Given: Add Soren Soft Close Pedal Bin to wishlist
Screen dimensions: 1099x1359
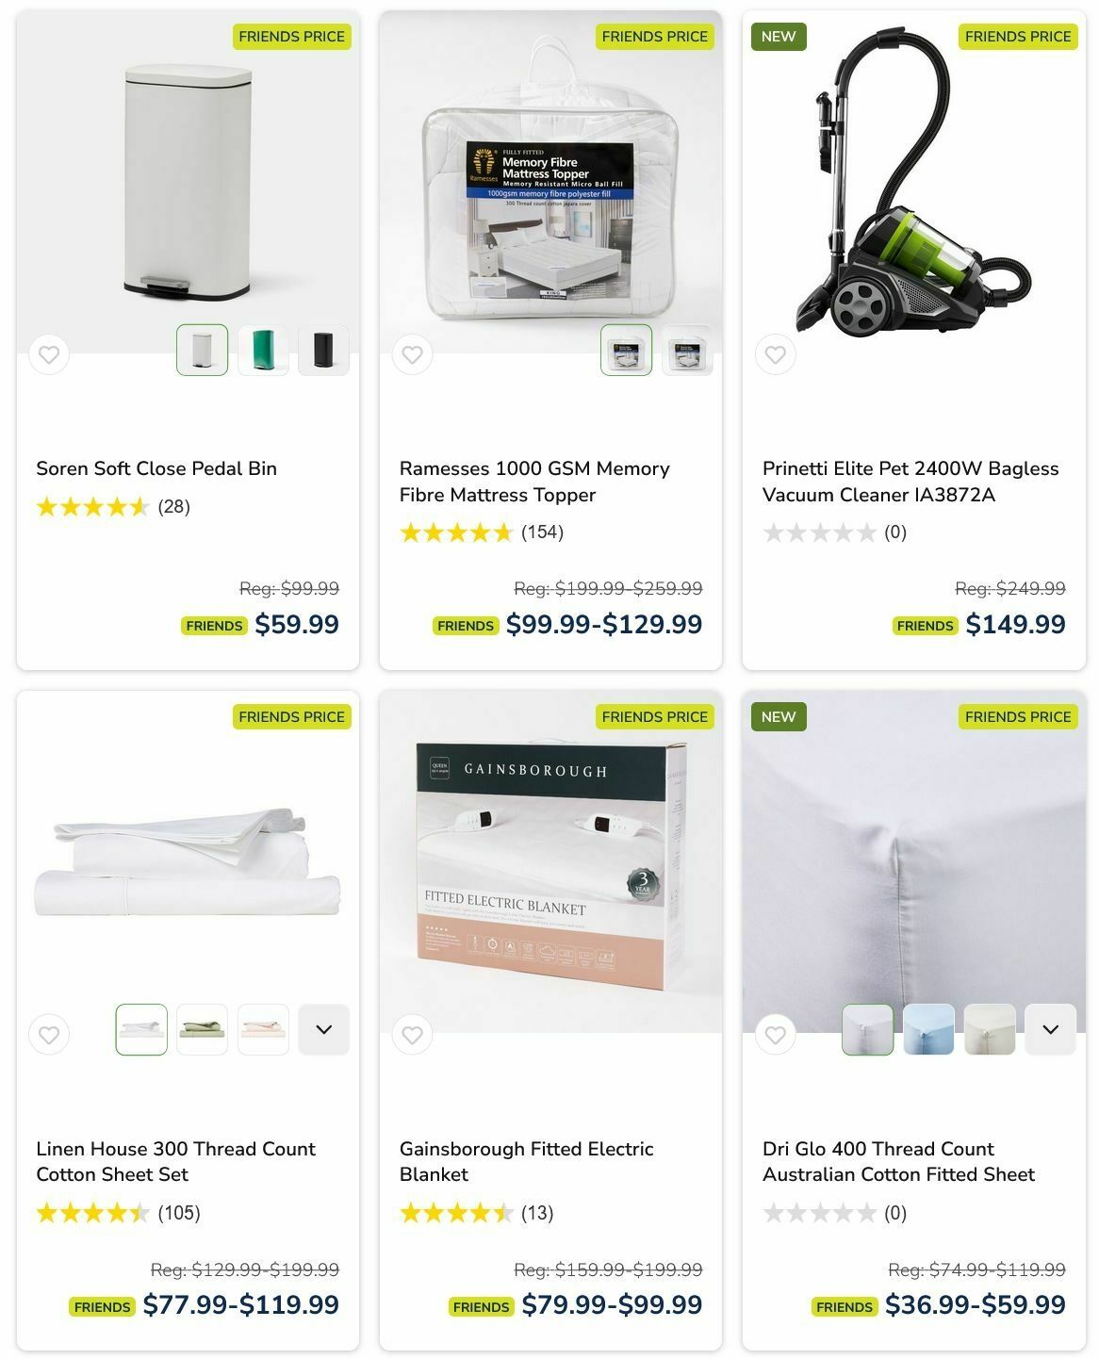Looking at the screenshot, I should pyautogui.click(x=49, y=355).
